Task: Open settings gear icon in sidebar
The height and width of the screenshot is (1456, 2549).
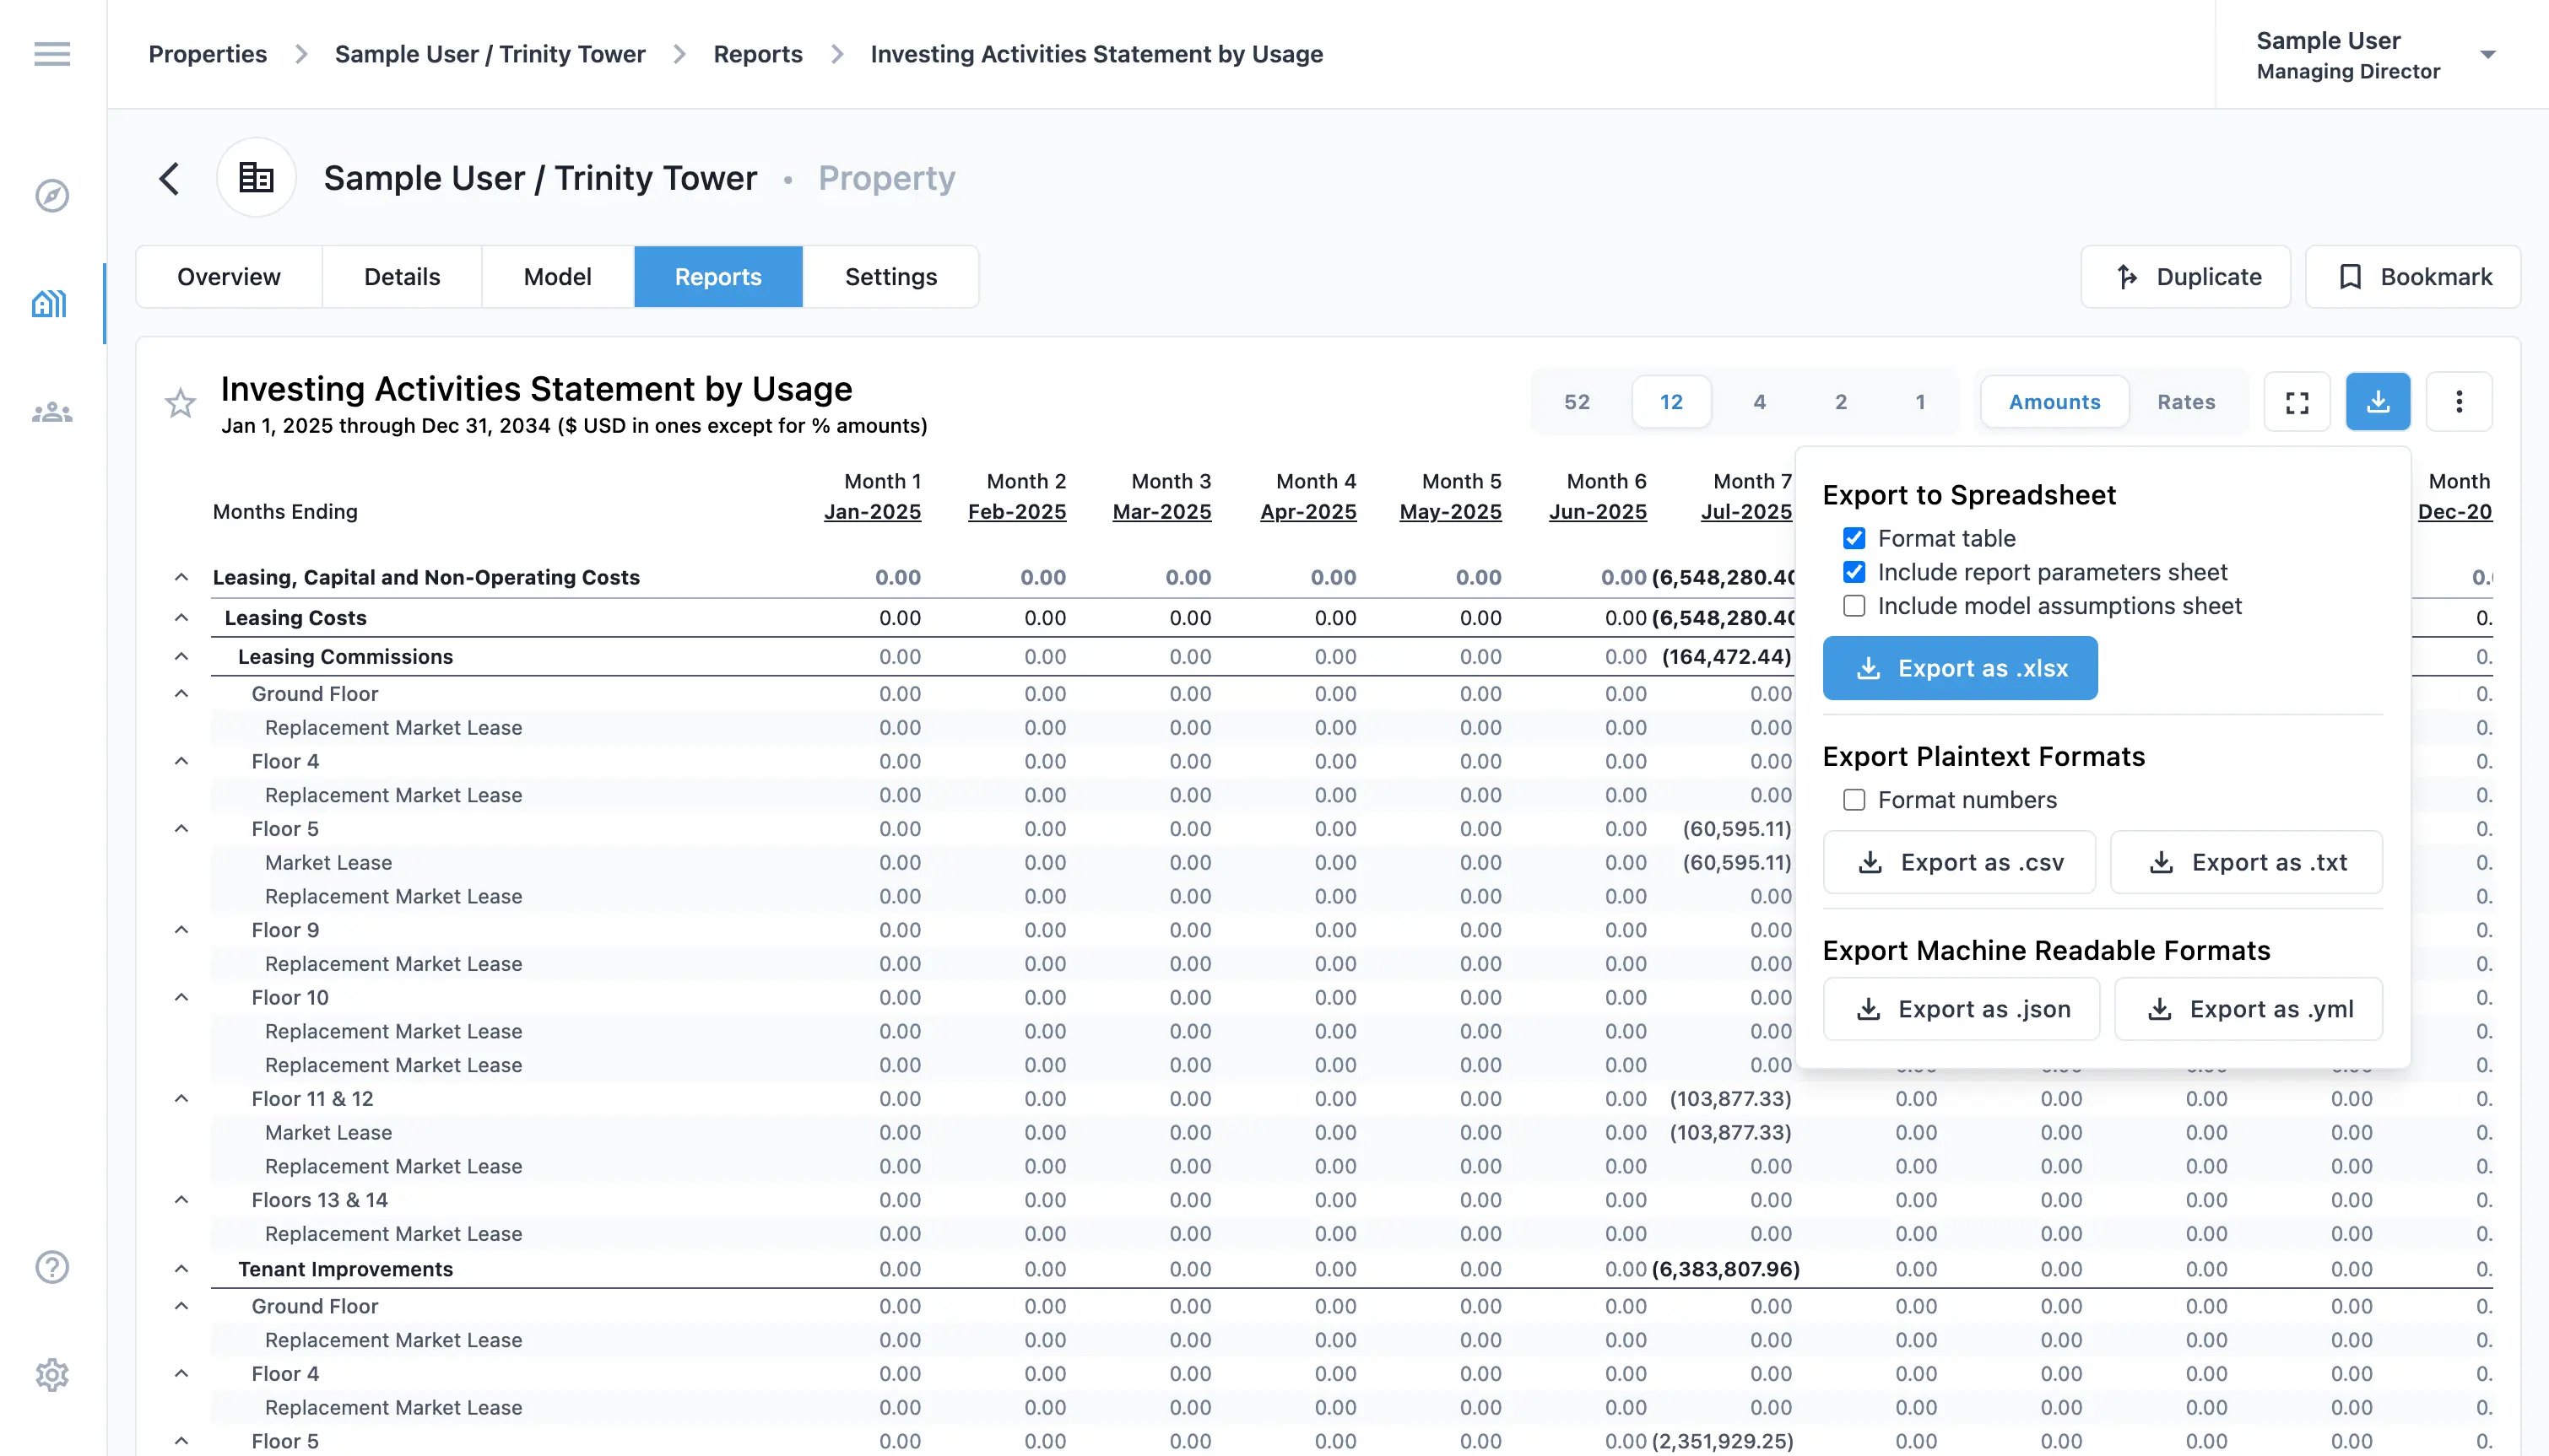Action: [52, 1375]
